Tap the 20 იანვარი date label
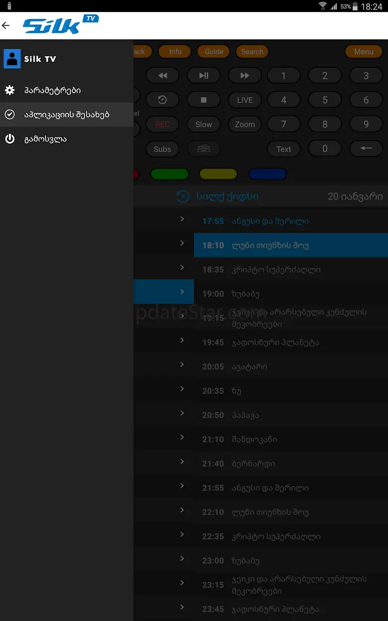 [355, 197]
